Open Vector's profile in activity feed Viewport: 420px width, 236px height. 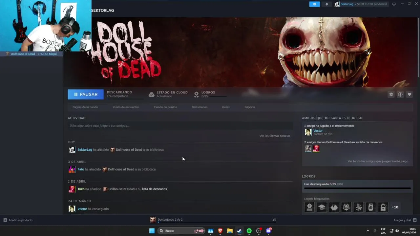click(x=82, y=209)
